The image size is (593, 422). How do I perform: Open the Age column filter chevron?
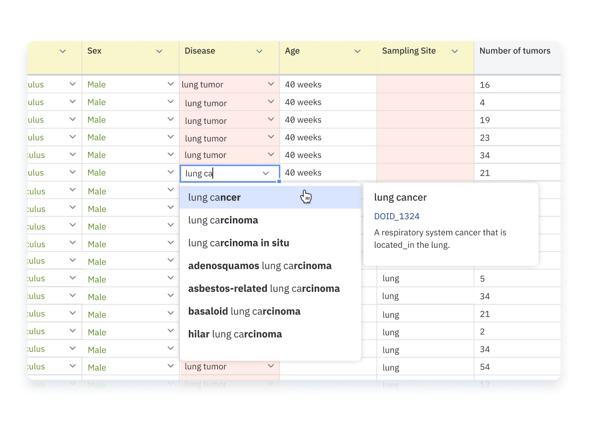(x=357, y=51)
